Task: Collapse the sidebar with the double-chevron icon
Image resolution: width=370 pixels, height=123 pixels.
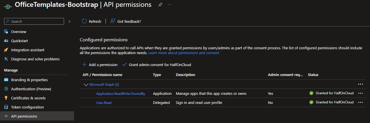Action: click(69, 21)
